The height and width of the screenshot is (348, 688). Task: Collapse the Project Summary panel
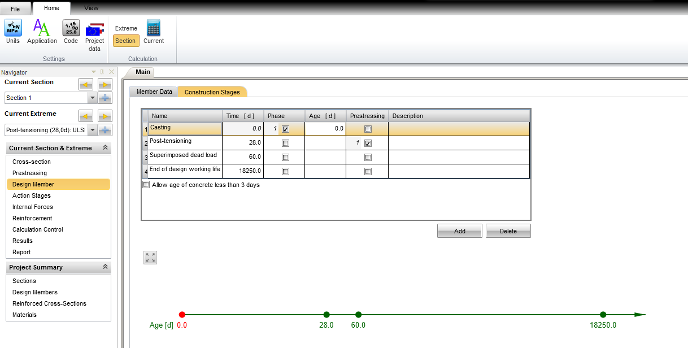105,267
